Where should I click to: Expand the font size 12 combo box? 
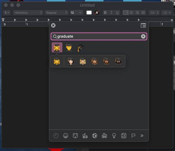coord(80,13)
